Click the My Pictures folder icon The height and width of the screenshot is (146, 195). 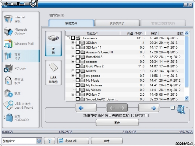(83, 85)
